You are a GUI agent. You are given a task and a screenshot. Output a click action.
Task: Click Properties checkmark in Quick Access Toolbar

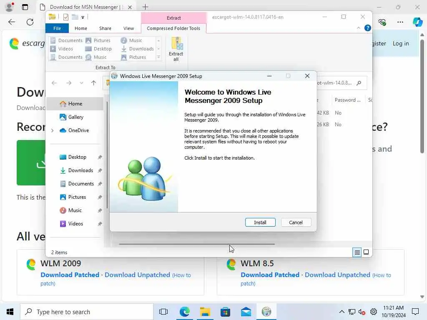click(65, 17)
